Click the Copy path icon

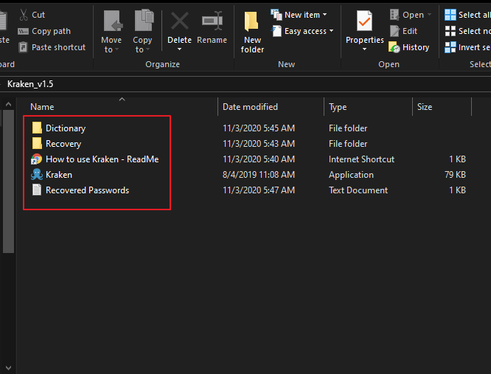point(23,31)
